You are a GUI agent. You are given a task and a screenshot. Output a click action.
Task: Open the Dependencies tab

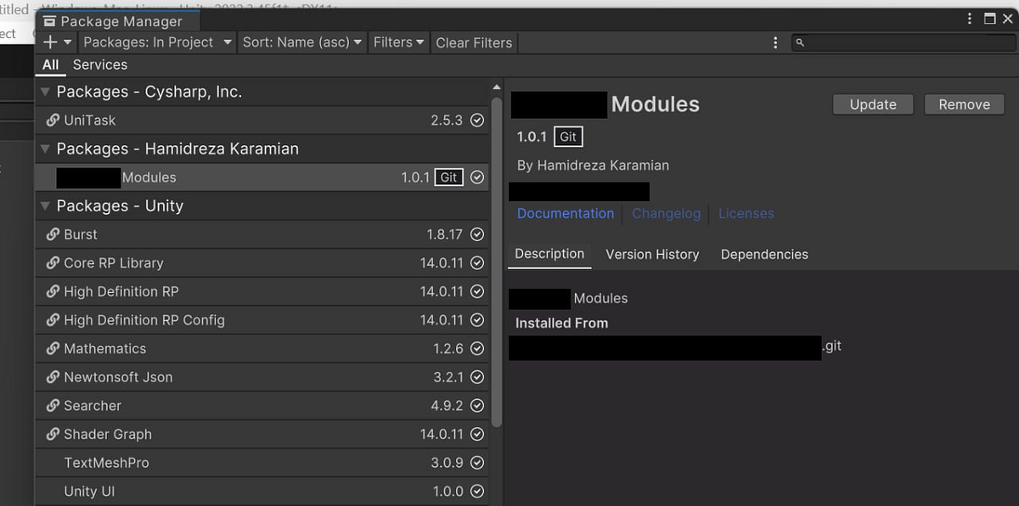[x=763, y=254]
